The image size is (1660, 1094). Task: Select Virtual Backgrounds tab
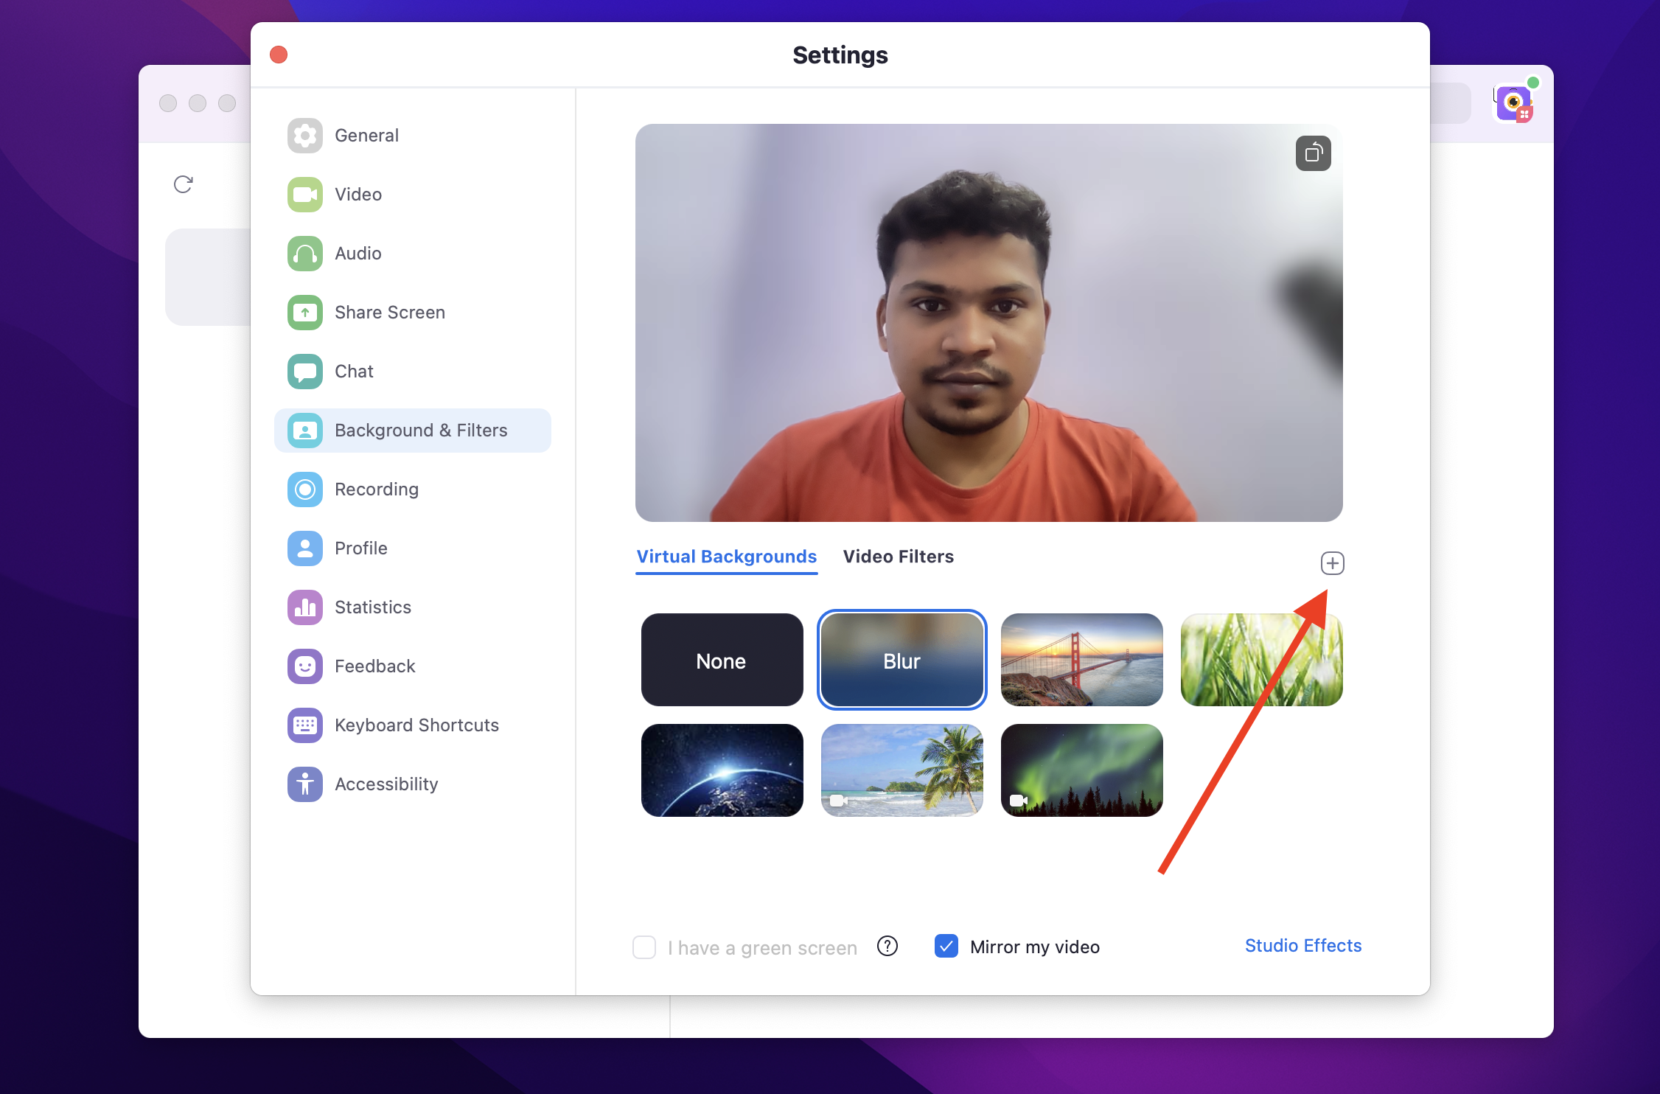[x=725, y=556]
